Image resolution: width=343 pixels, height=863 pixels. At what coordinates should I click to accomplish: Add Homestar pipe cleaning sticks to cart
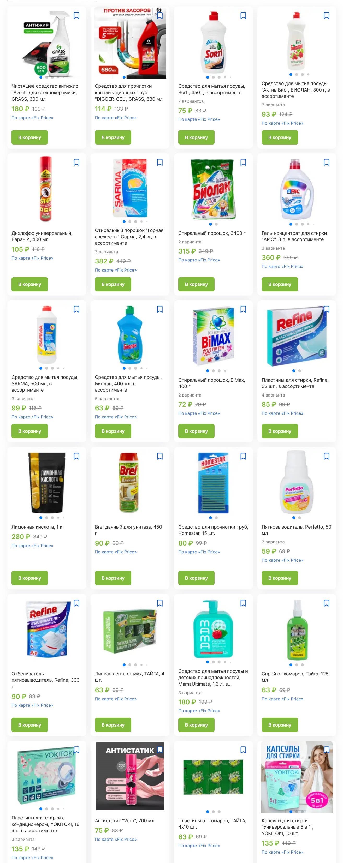click(x=196, y=578)
